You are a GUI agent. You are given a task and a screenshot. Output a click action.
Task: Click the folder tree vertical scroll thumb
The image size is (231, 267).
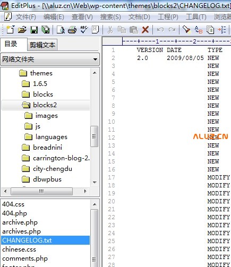pyautogui.click(x=95, y=136)
